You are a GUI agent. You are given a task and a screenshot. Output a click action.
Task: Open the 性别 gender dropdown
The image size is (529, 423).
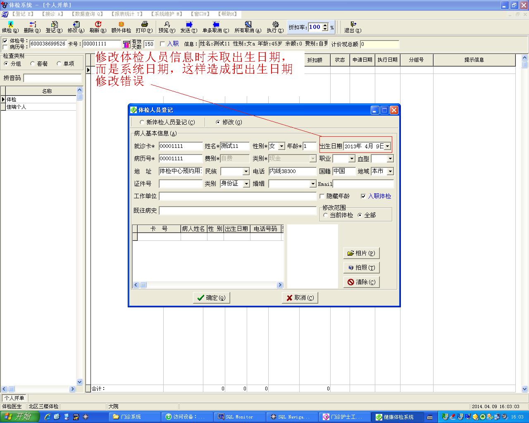point(281,146)
